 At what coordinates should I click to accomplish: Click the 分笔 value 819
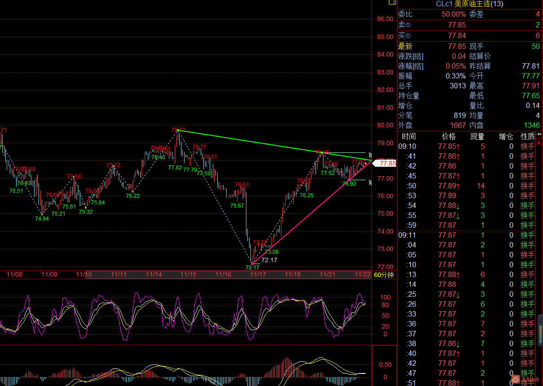coord(460,116)
